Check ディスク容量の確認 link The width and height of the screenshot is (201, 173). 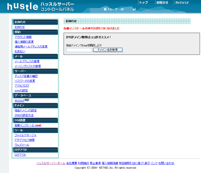(x=26, y=76)
